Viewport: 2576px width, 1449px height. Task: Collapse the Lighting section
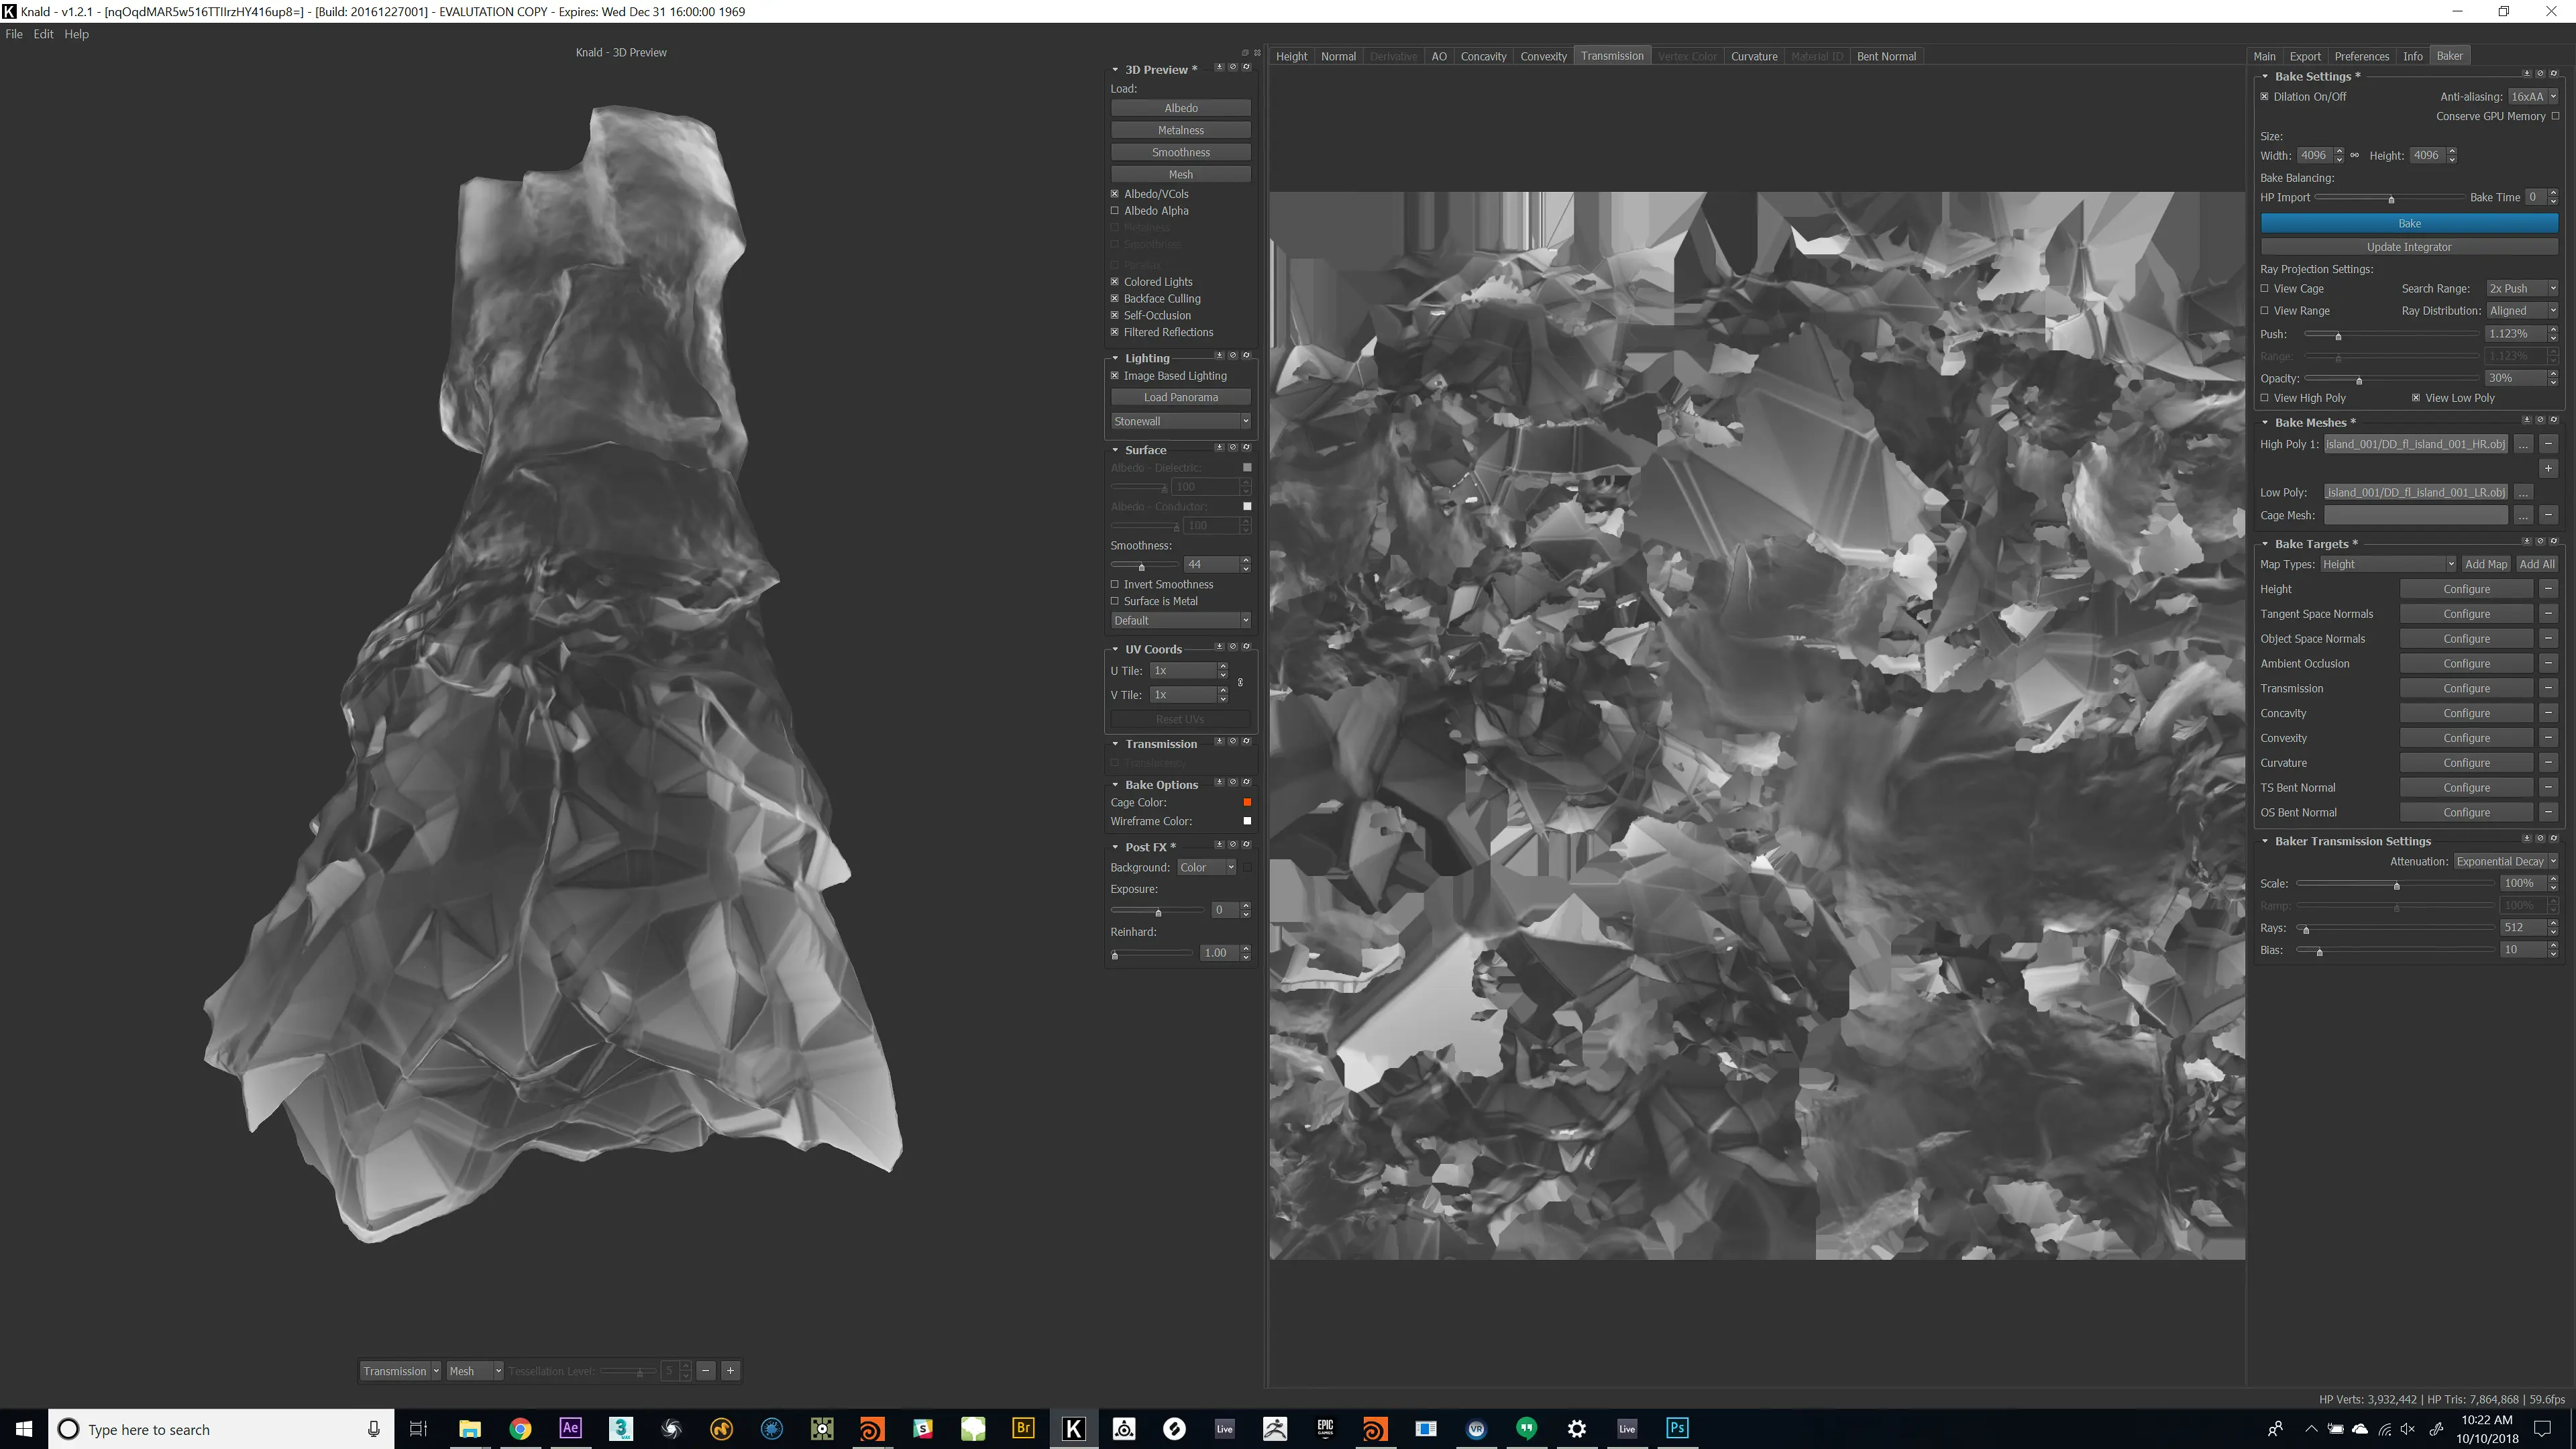tap(1115, 358)
